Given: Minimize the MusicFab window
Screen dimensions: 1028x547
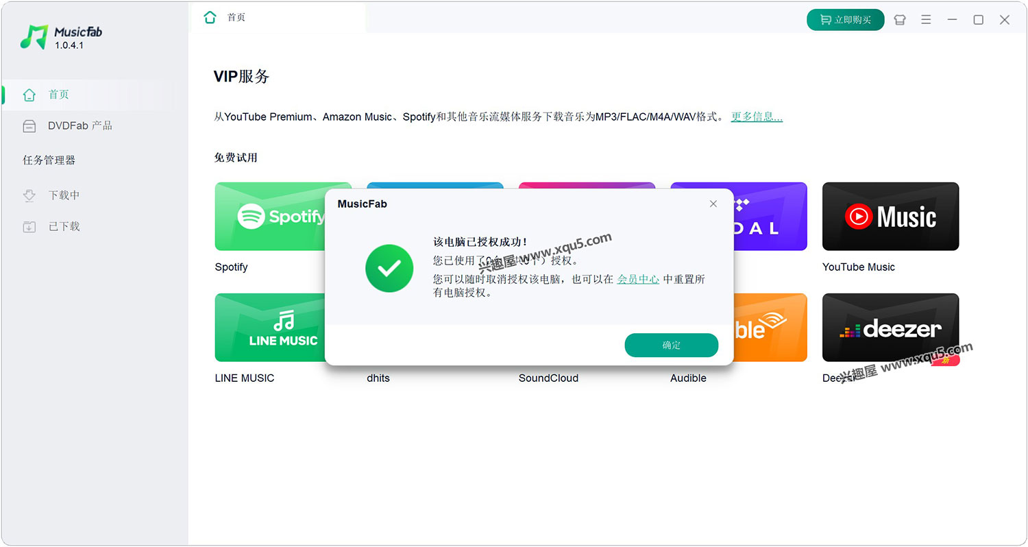Looking at the screenshot, I should (x=952, y=20).
